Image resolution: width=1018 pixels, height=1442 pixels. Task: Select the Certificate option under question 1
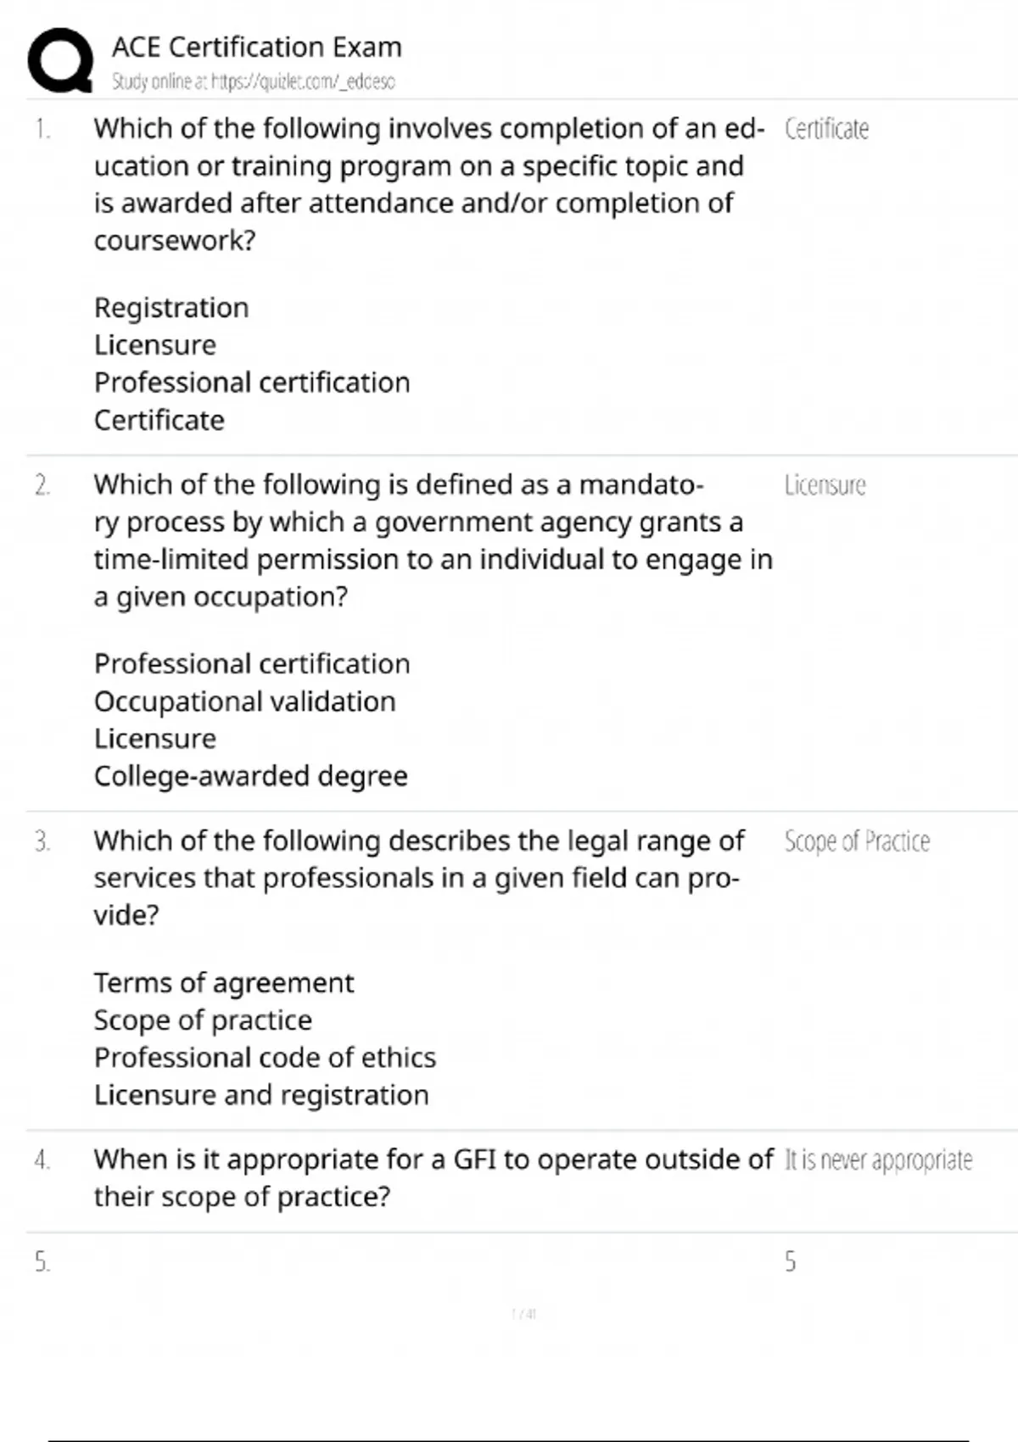pos(159,420)
